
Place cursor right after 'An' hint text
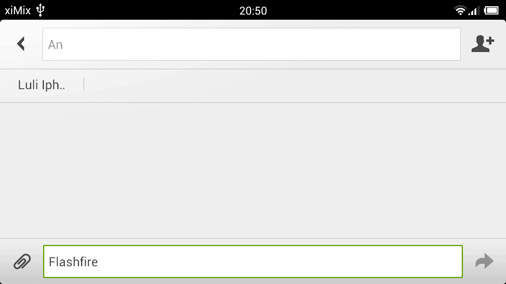[x=64, y=45]
